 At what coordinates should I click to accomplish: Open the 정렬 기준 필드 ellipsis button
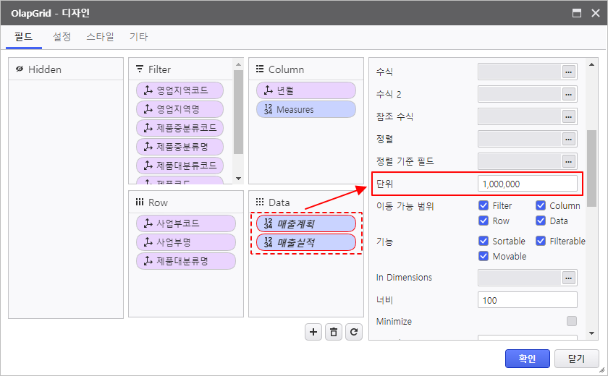[569, 161]
